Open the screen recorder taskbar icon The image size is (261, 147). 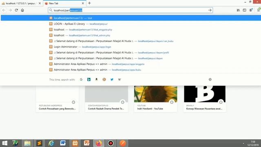coord(111,143)
